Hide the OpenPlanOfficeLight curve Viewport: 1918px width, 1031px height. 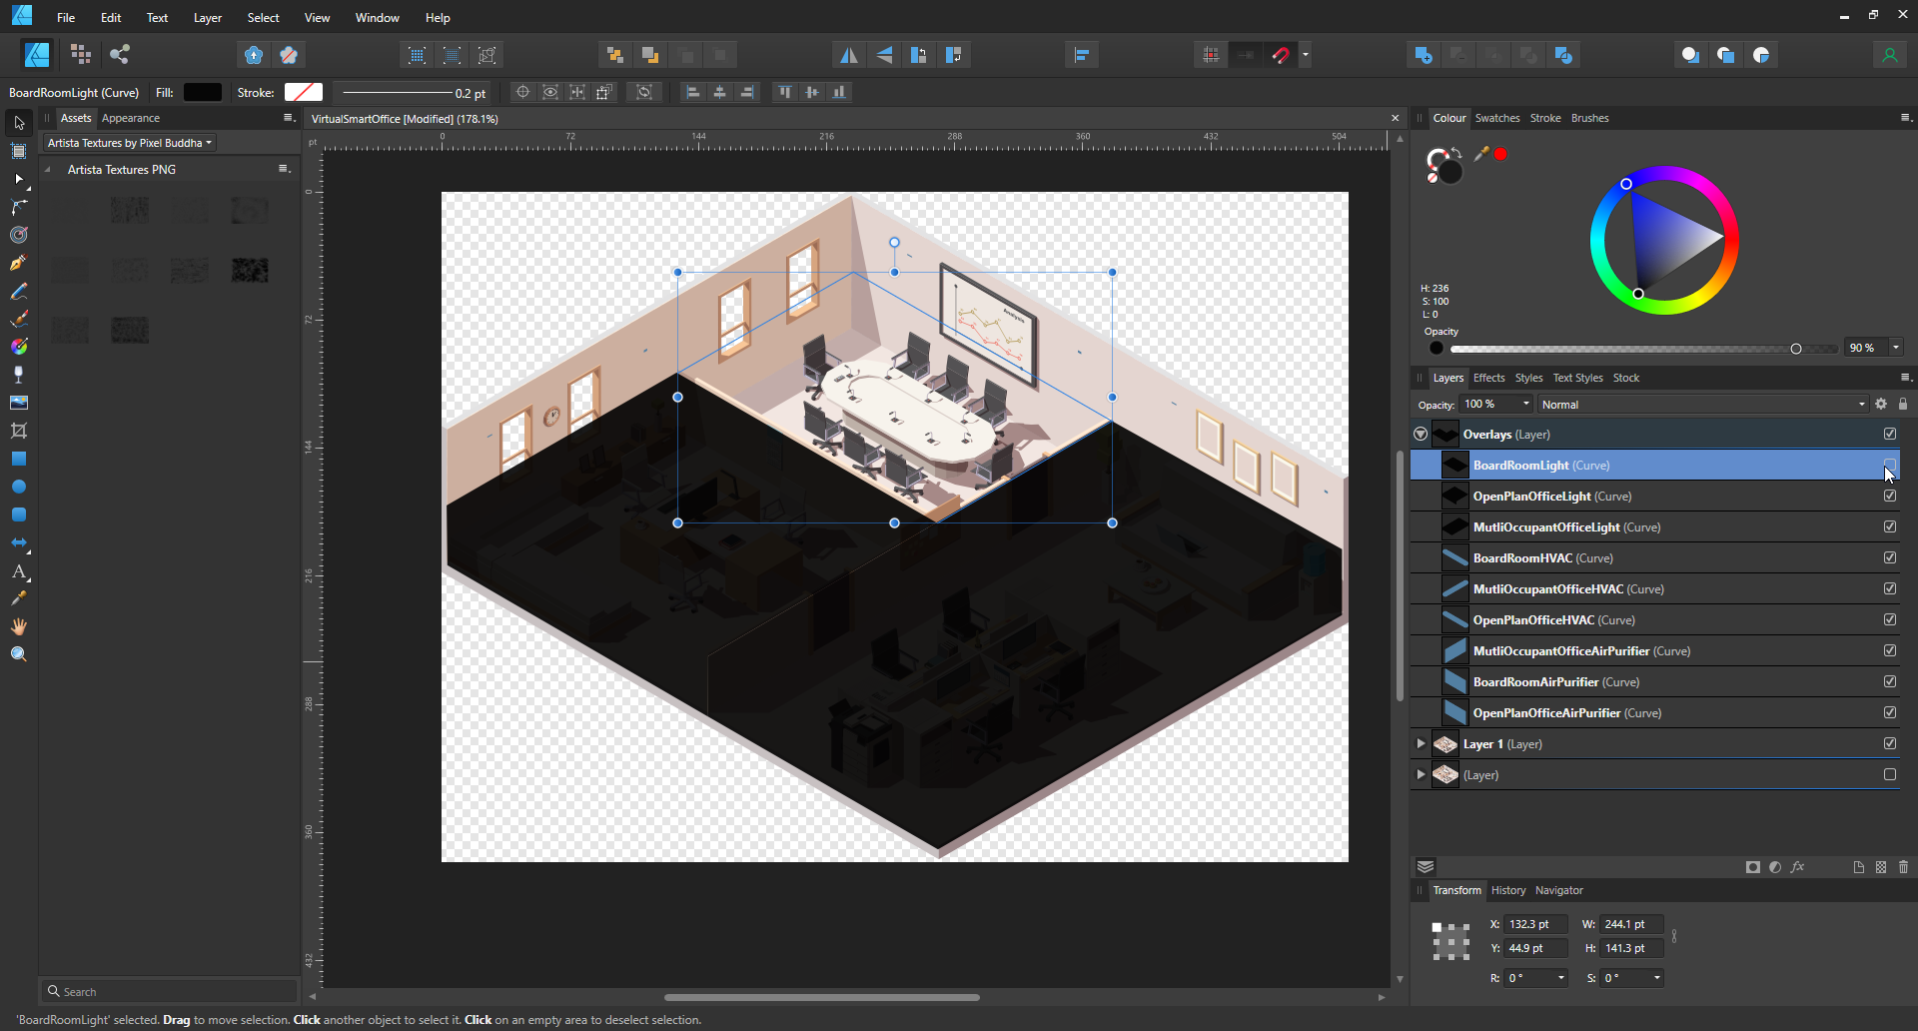1890,496
